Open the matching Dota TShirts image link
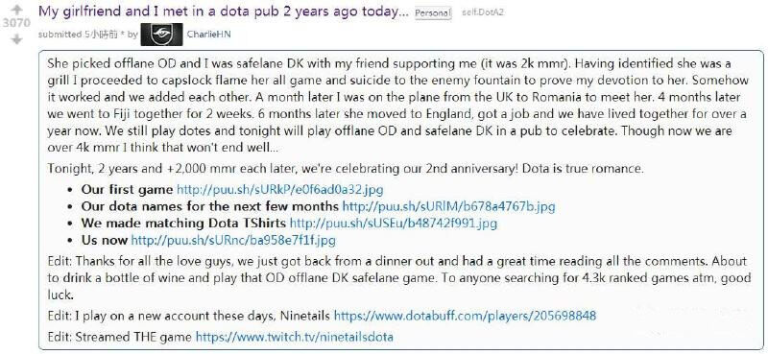Image resolution: width=768 pixels, height=354 pixels. point(394,224)
